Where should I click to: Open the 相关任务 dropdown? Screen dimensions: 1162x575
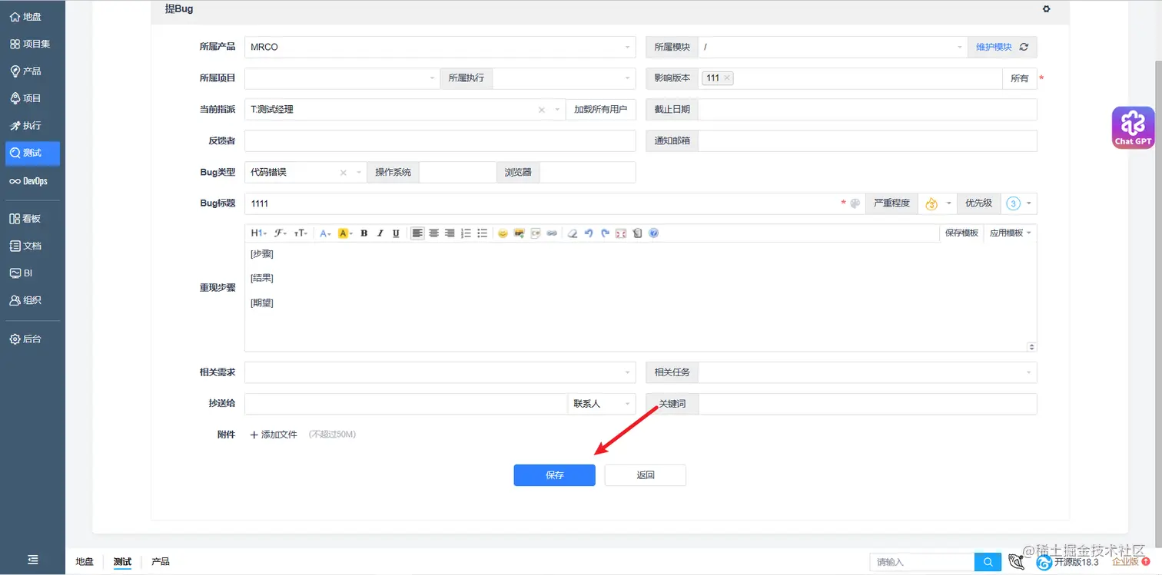(x=868, y=372)
